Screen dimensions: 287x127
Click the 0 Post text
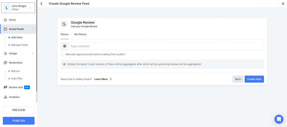pos(15,10)
